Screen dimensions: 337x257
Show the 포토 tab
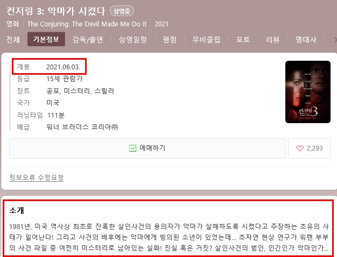[x=243, y=39]
